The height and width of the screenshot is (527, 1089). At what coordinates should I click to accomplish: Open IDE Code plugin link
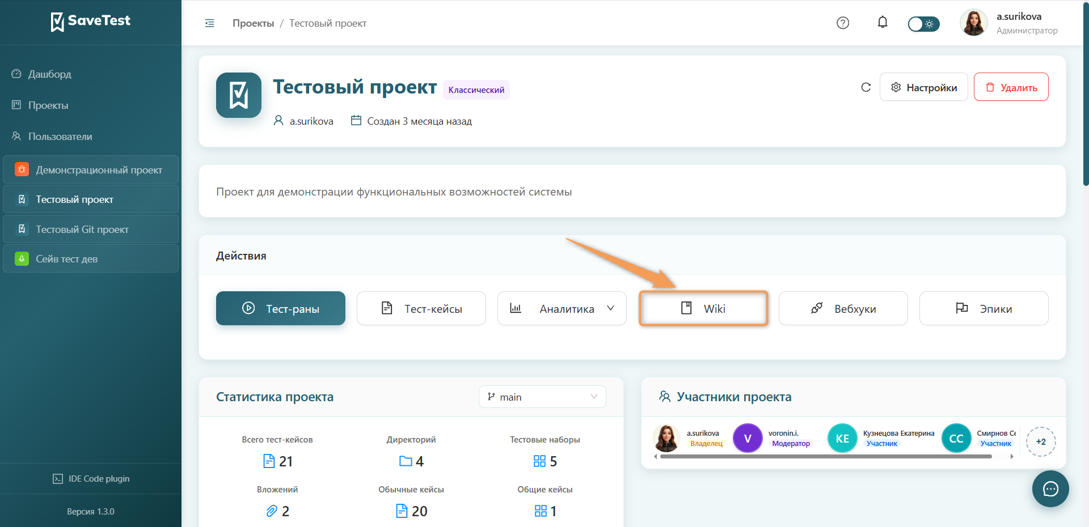point(91,479)
